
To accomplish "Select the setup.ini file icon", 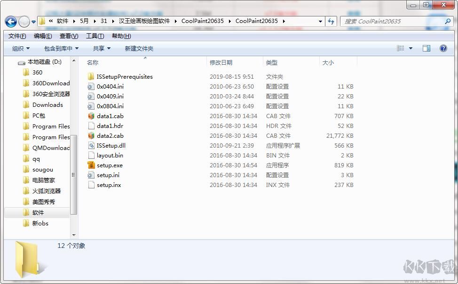I will click(x=91, y=175).
